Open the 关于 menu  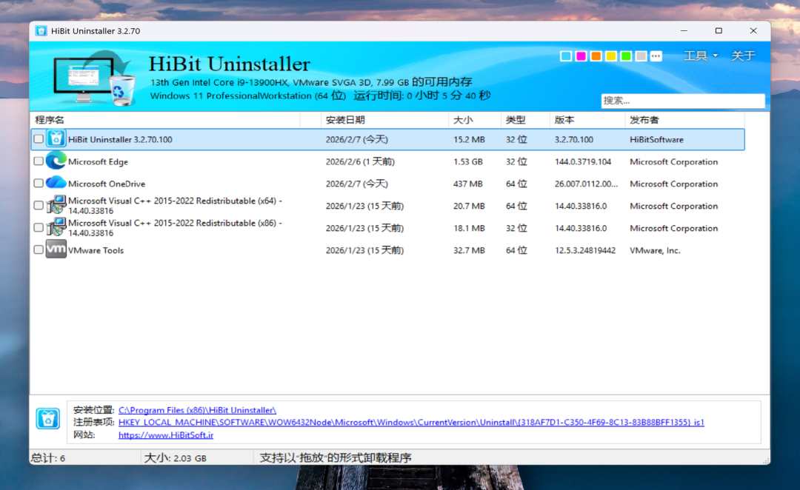[743, 56]
